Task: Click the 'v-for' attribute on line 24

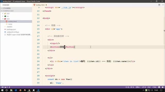Action: pos(58,61)
